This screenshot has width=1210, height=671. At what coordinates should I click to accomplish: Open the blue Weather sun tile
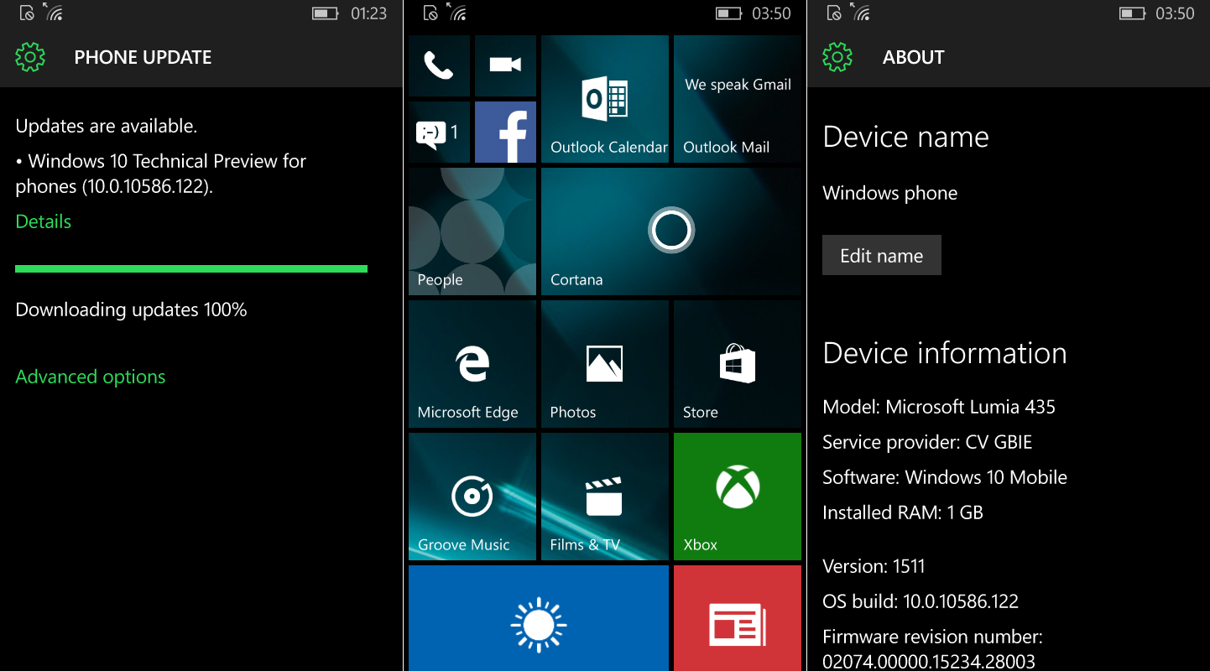click(x=539, y=618)
